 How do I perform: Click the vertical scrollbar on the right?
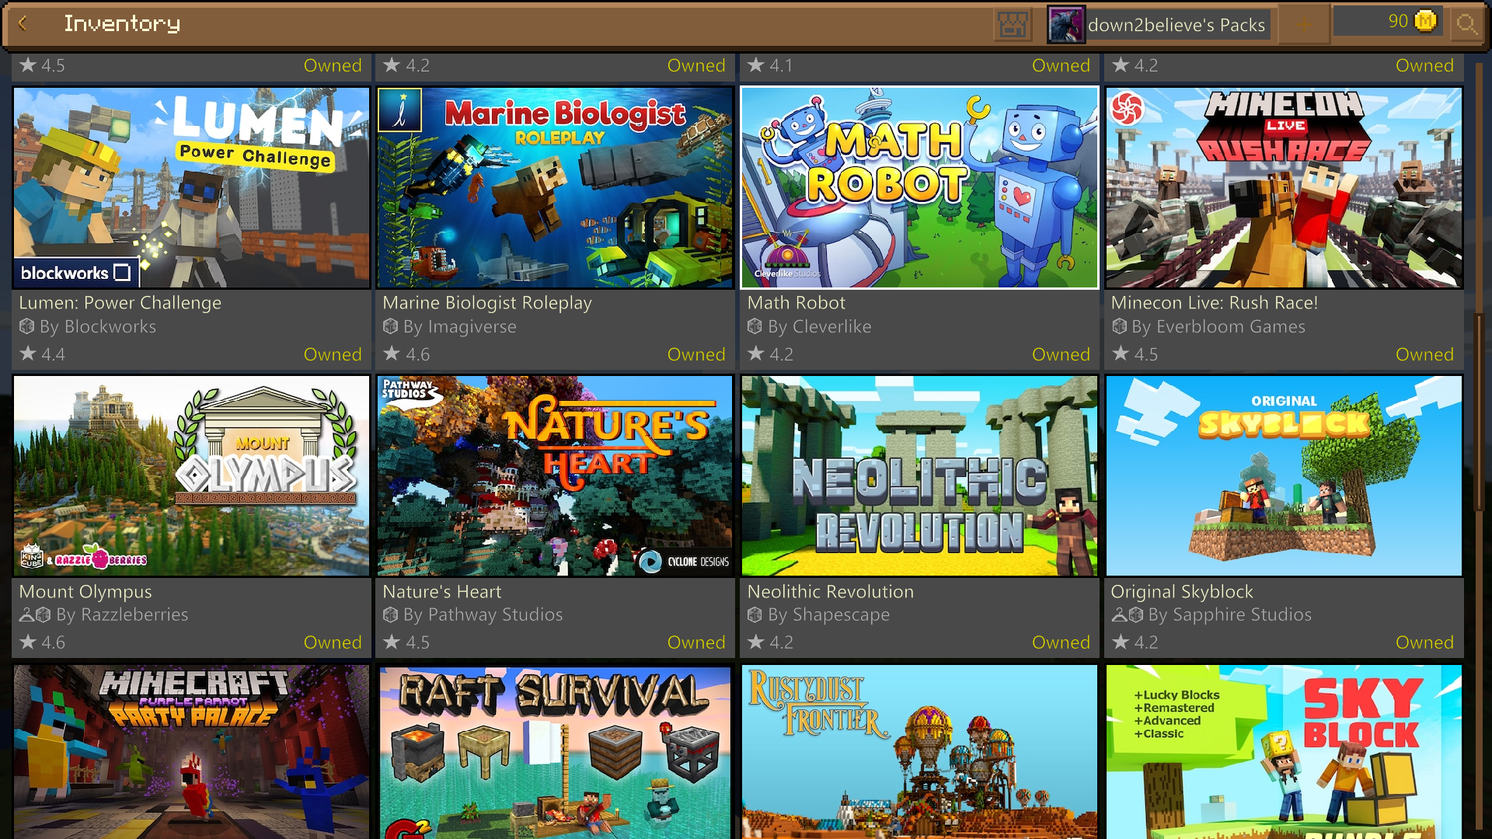click(1479, 412)
